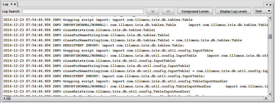Jump to next search match (down arrow)
275x103 pixels.
pos(153,11)
